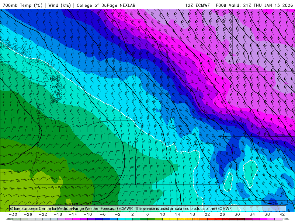
Task: Click the "-6" color scale label
Action: pyautogui.click(x=103, y=214)
